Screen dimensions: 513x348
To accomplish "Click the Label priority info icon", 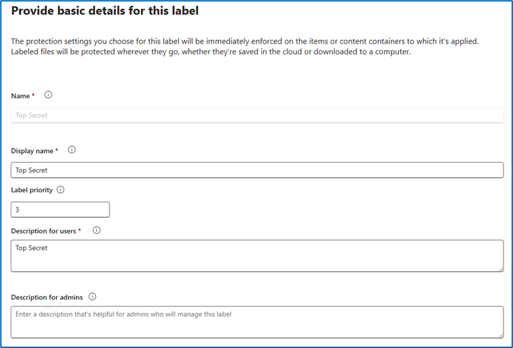I will pyautogui.click(x=60, y=190).
